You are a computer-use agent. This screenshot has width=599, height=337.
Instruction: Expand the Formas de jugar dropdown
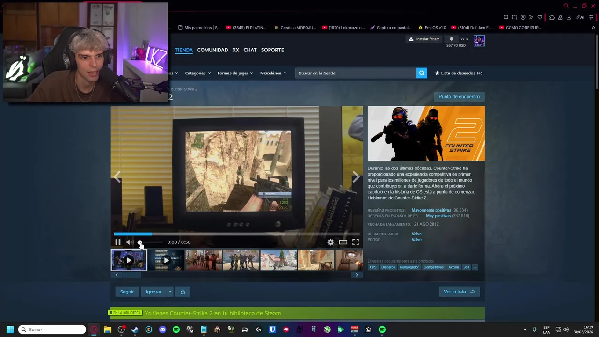[x=235, y=73]
